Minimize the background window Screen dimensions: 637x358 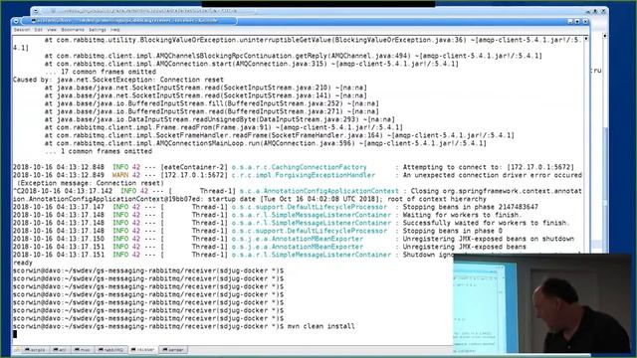pos(588,12)
